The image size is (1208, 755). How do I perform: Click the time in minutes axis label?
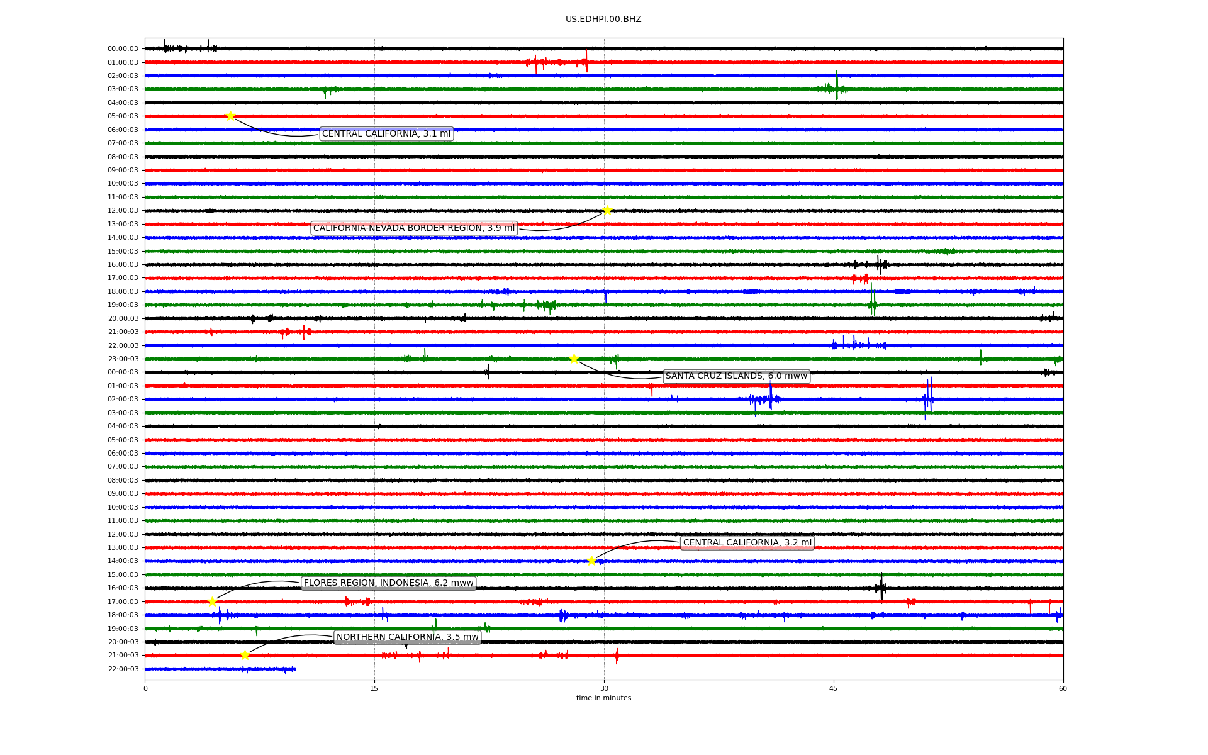603,698
